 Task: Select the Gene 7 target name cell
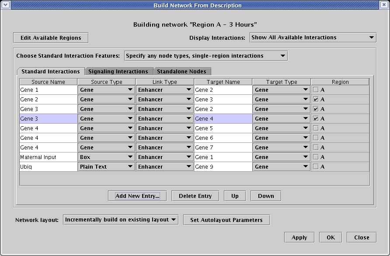click(x=223, y=148)
